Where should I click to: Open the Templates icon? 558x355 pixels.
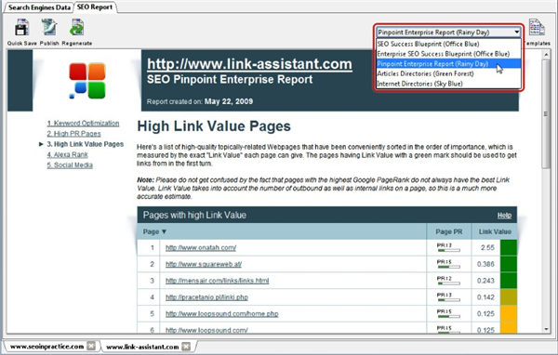click(537, 28)
